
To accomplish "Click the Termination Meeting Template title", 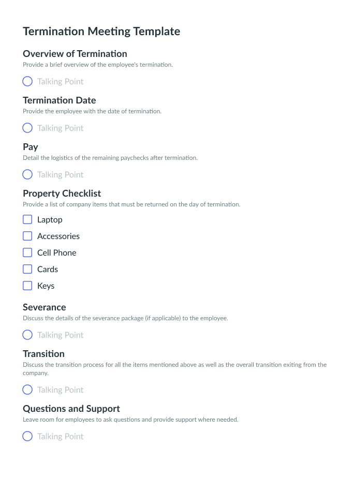I will pyautogui.click(x=101, y=32).
